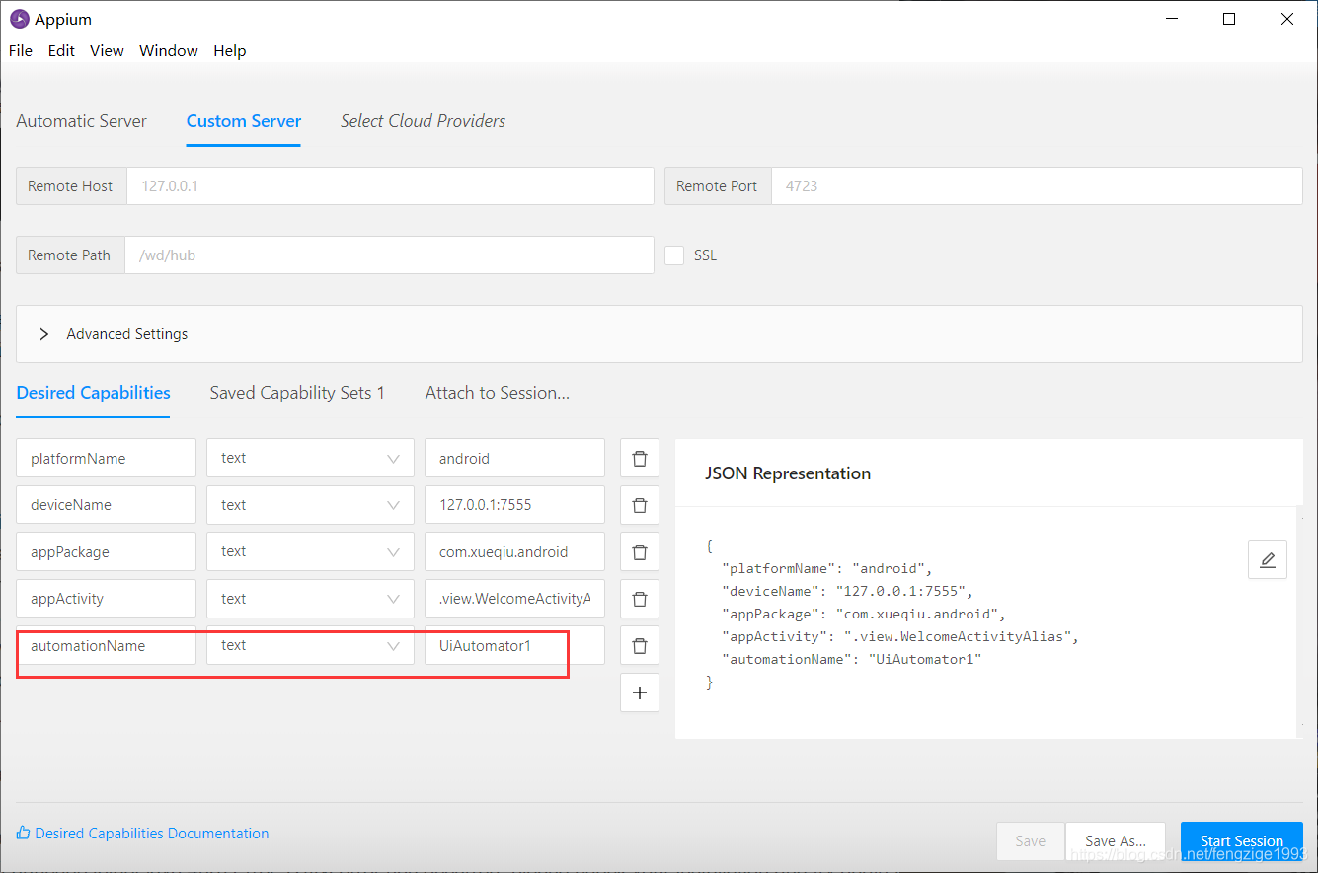Delete the appPackage capability row
The height and width of the screenshot is (873, 1318).
click(640, 552)
